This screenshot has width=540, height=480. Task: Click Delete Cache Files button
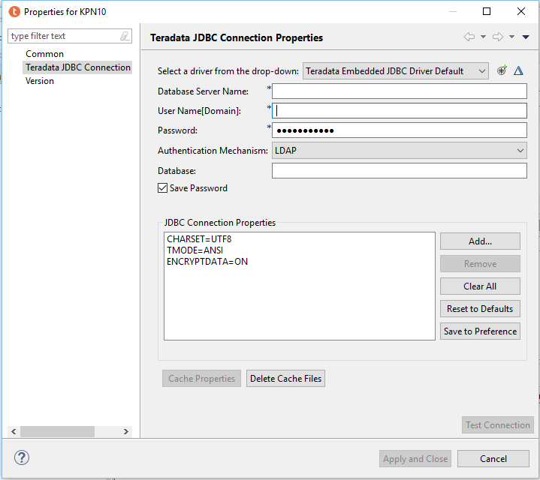click(x=285, y=379)
